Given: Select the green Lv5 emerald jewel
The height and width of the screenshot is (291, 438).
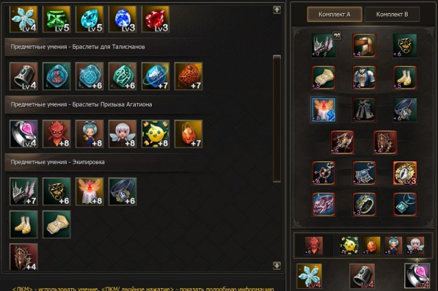Looking at the screenshot, I should [x=56, y=19].
